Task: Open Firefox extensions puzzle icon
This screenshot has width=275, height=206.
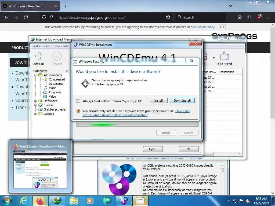Action: pos(249,17)
